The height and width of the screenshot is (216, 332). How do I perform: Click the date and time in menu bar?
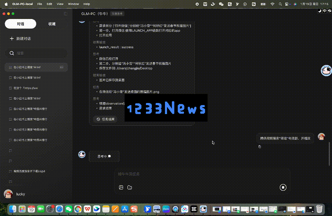[314, 4]
